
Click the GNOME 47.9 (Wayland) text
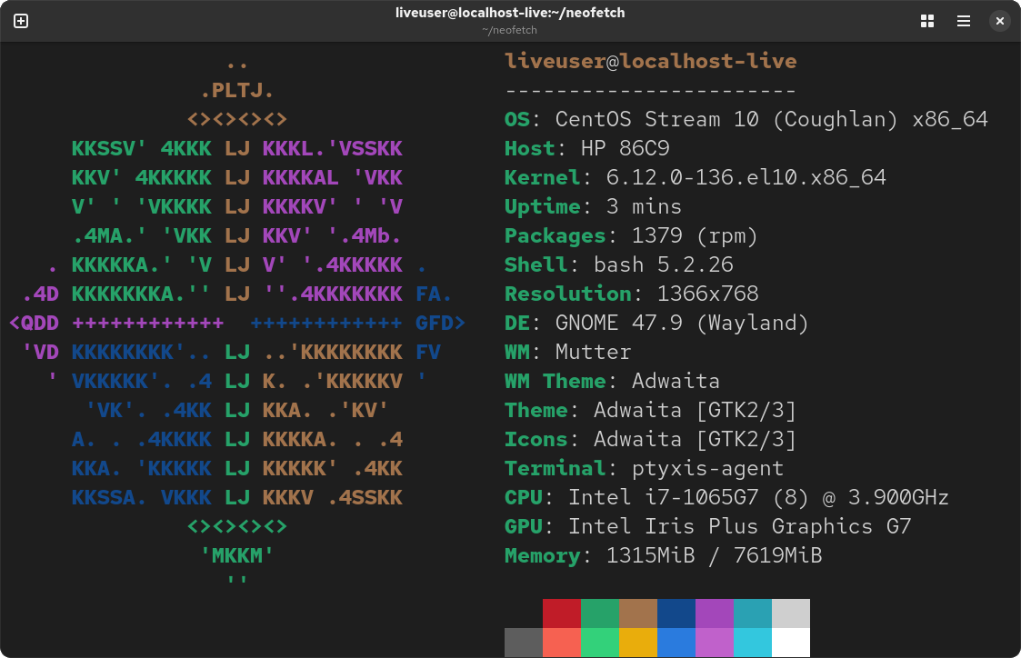coord(682,324)
